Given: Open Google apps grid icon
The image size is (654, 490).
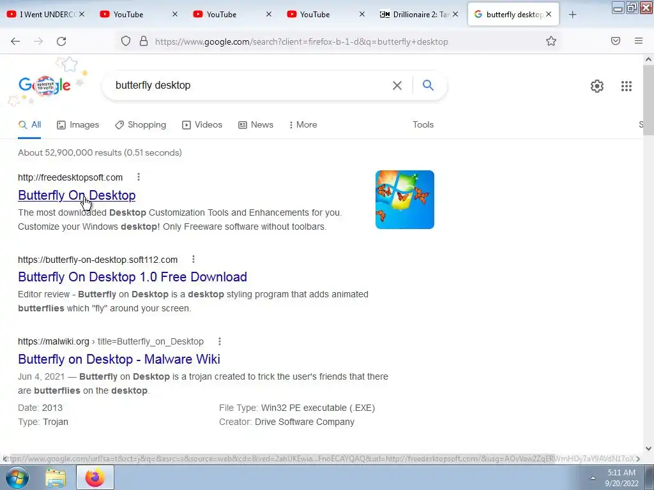Looking at the screenshot, I should point(627,86).
